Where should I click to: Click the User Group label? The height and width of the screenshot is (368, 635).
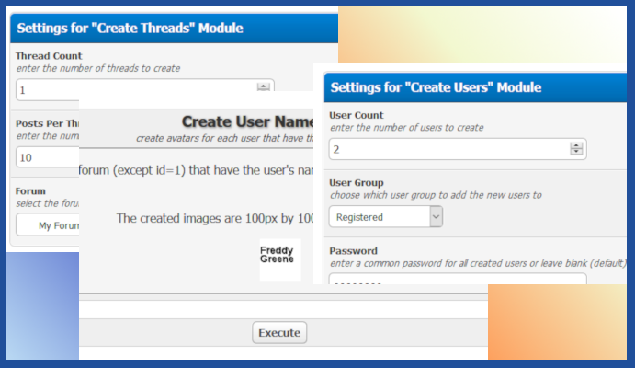pos(357,183)
